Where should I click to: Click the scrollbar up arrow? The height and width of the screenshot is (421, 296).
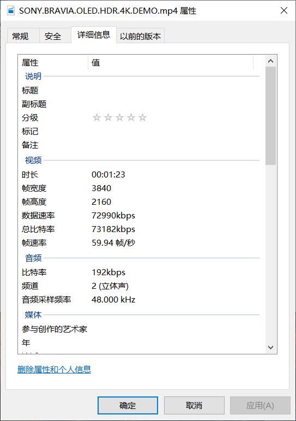click(x=270, y=61)
